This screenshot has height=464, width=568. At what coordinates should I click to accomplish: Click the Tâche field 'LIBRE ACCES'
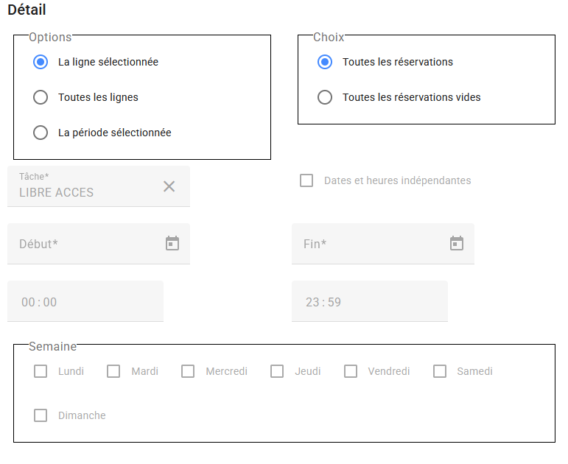point(81,192)
